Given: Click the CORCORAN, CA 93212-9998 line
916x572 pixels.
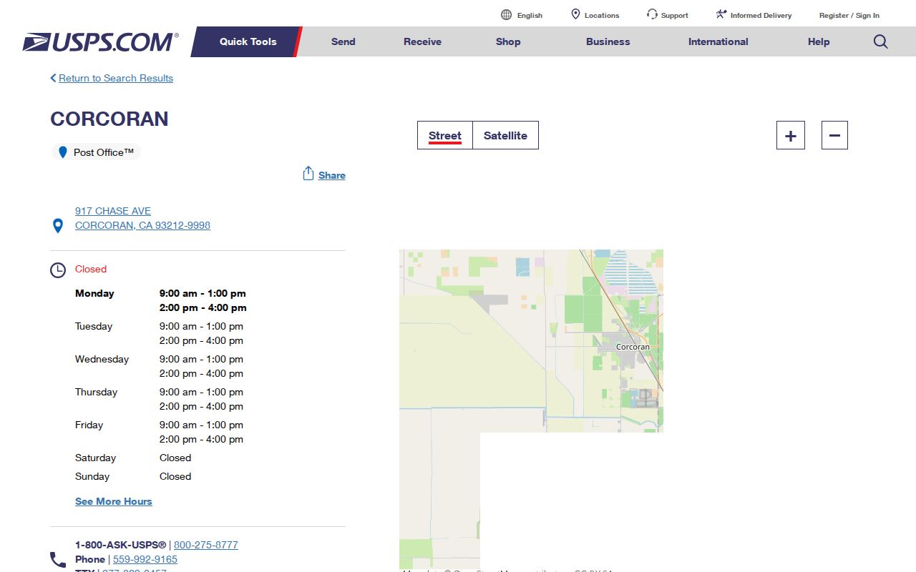Looking at the screenshot, I should point(142,225).
